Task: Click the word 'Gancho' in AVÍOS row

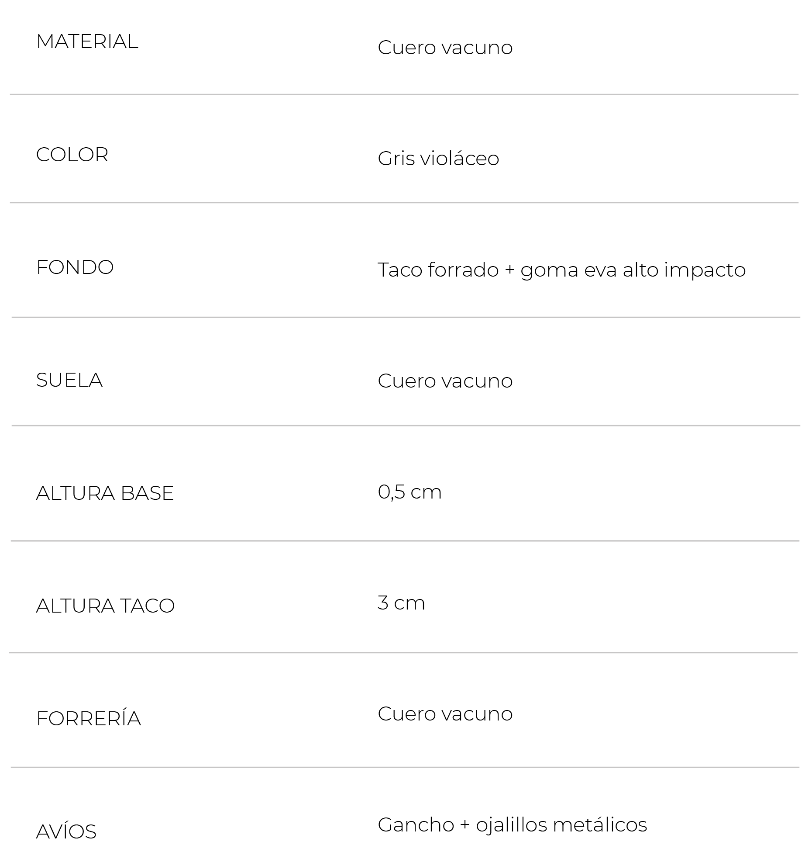Action: pos(416,825)
